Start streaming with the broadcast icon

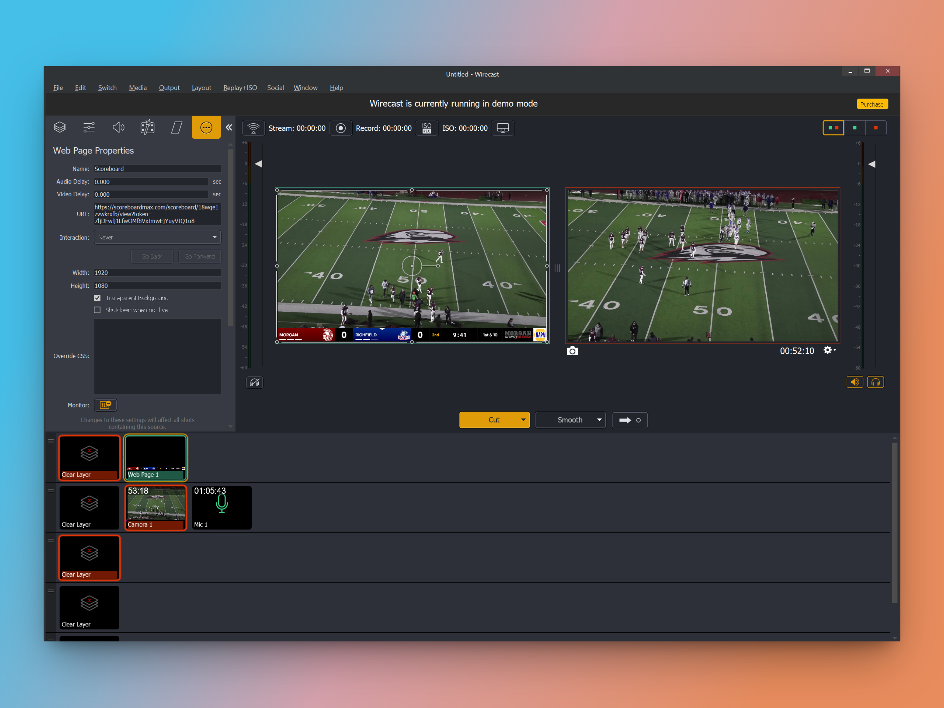pos(253,128)
